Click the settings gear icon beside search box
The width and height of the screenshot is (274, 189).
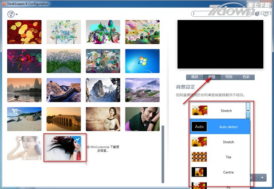[x=257, y=14]
